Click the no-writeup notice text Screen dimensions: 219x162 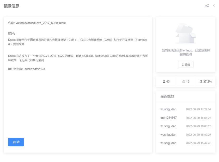186,53
